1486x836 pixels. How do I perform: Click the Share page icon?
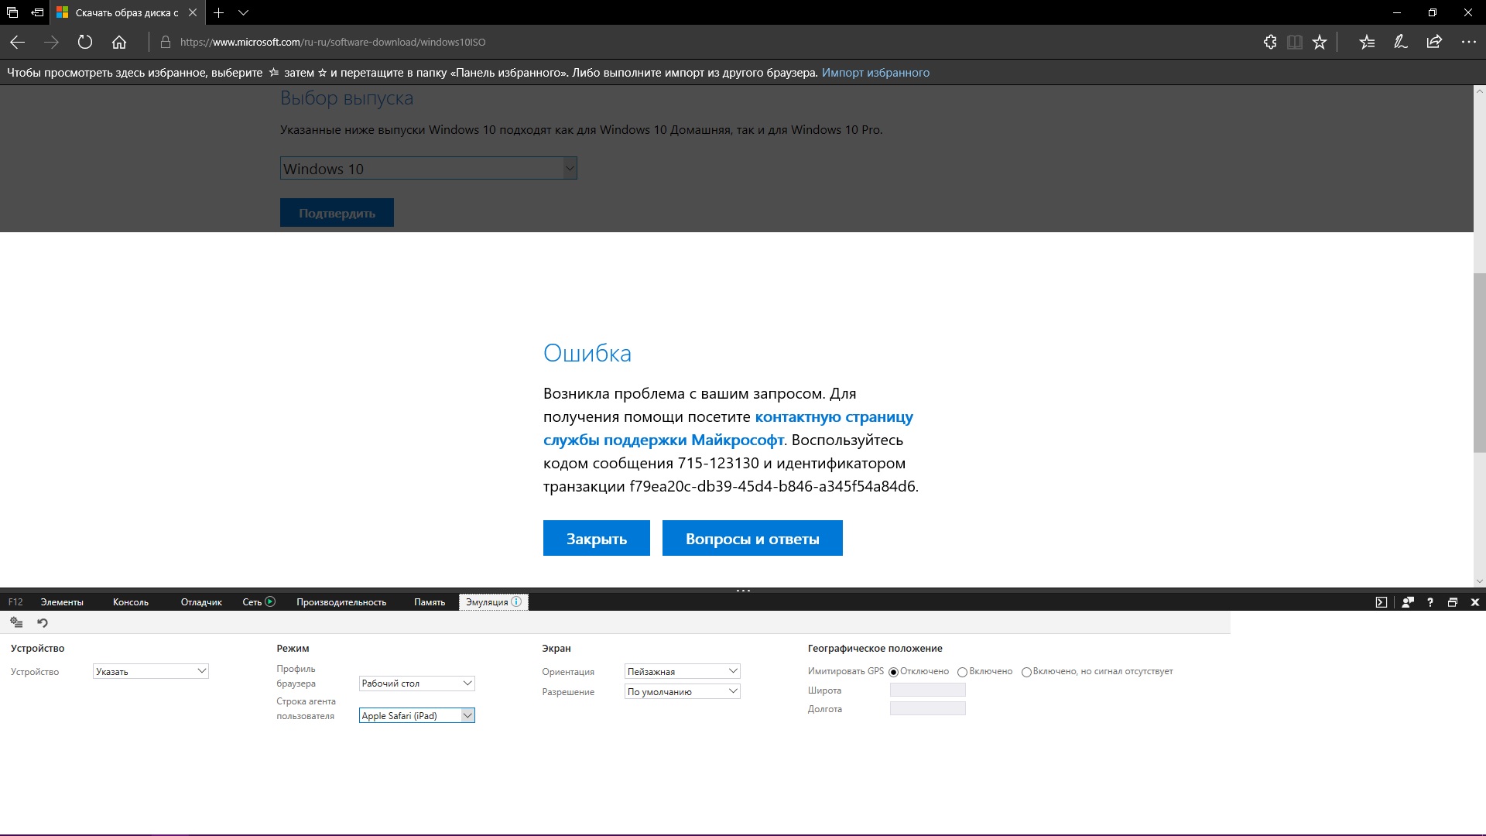(1434, 43)
